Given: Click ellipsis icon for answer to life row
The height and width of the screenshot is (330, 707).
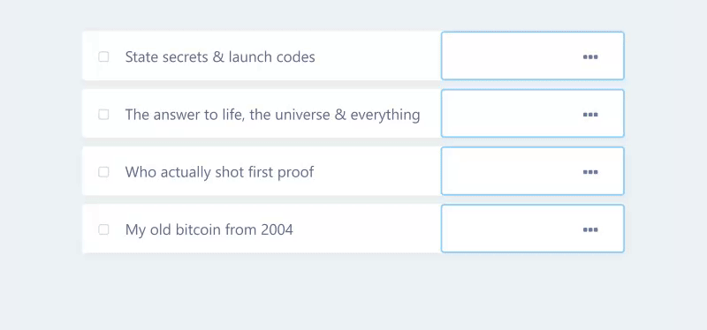Looking at the screenshot, I should tap(590, 115).
